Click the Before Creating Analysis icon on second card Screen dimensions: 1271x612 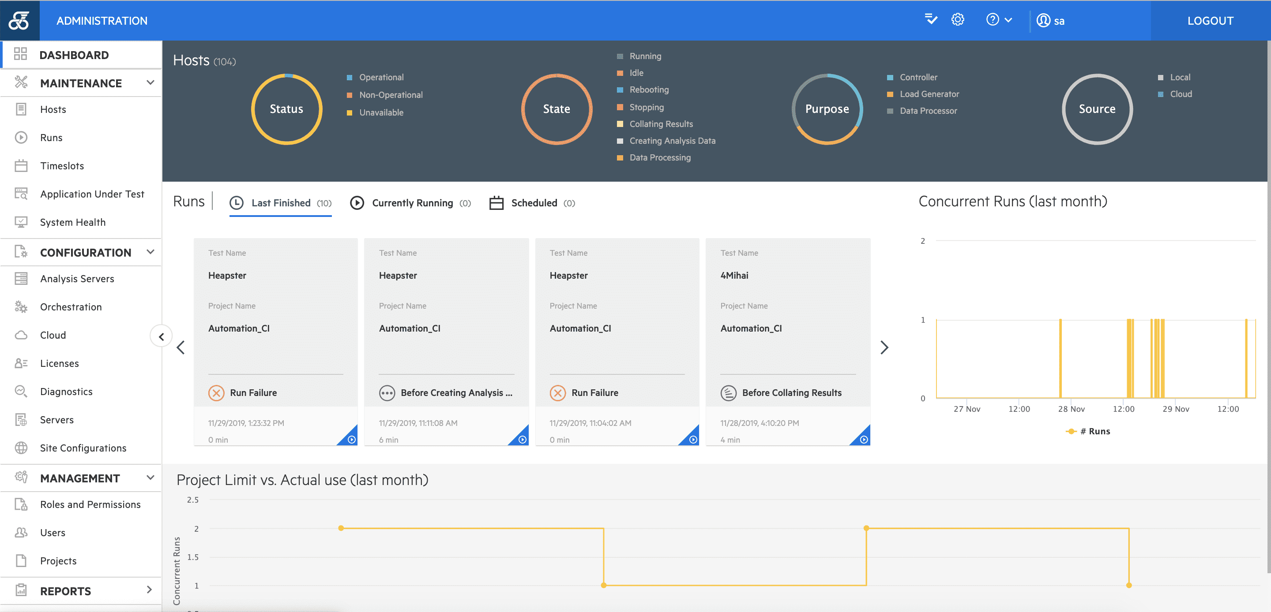tap(387, 392)
